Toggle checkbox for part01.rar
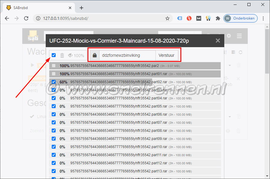This screenshot has height=179, width=270. point(54,74)
